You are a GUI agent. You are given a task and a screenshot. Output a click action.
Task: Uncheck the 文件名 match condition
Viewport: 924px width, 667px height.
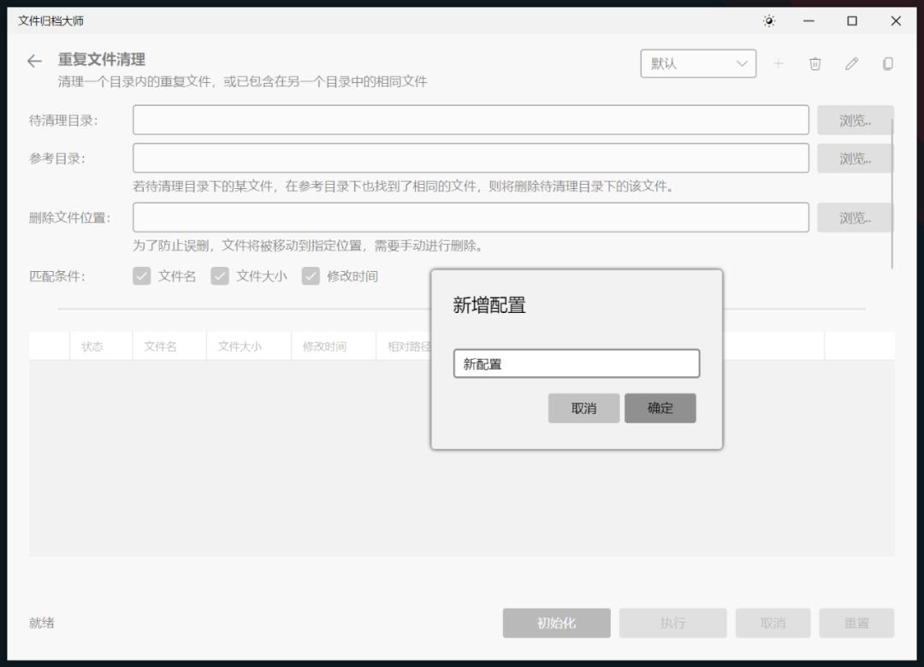click(x=141, y=275)
